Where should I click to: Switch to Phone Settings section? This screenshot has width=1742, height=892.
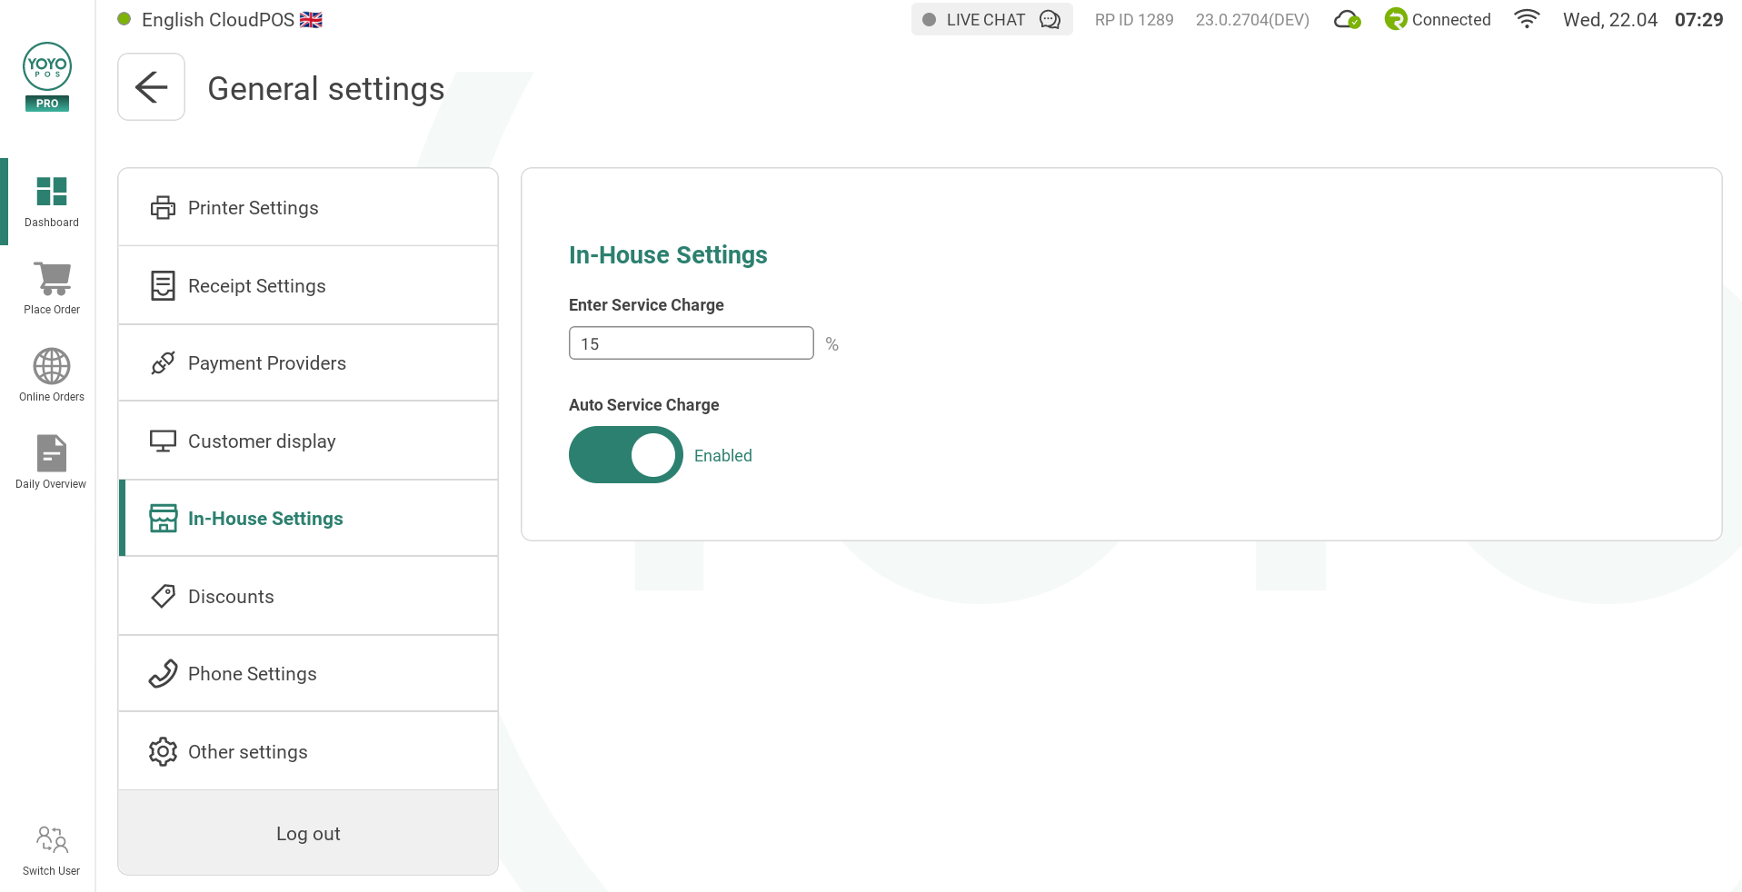pyautogui.click(x=252, y=673)
